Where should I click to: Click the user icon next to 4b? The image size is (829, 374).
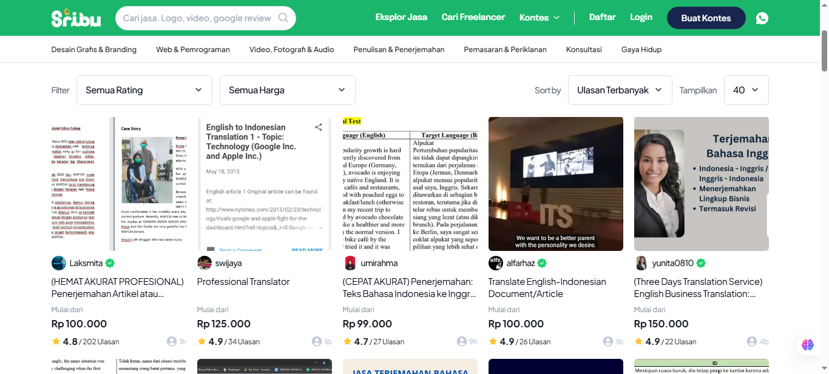[x=752, y=341]
